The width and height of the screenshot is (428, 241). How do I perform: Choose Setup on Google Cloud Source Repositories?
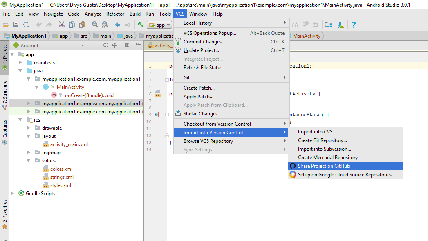pyautogui.click(x=345, y=175)
